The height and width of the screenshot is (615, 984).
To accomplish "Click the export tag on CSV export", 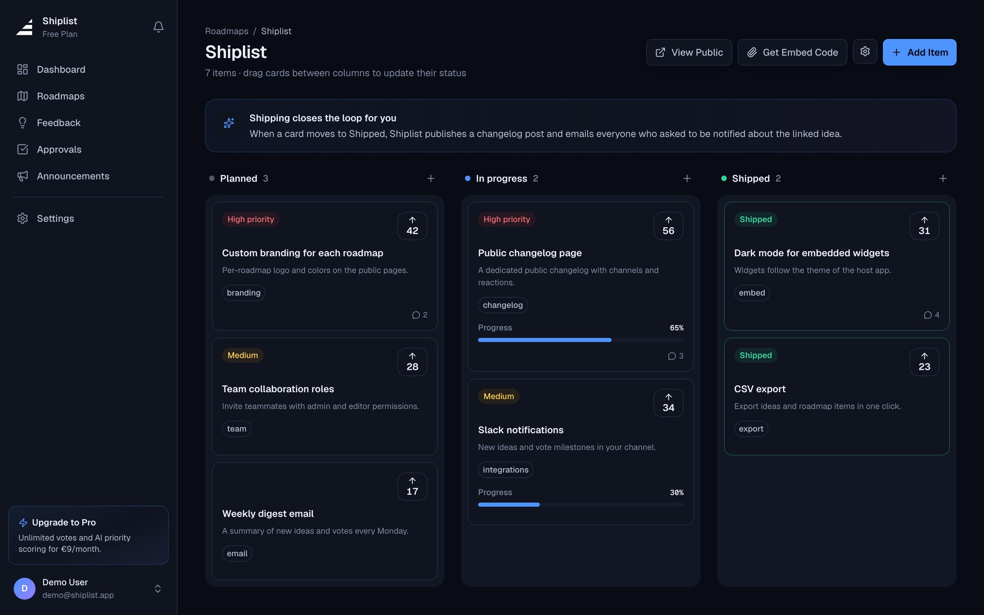I will pyautogui.click(x=751, y=429).
